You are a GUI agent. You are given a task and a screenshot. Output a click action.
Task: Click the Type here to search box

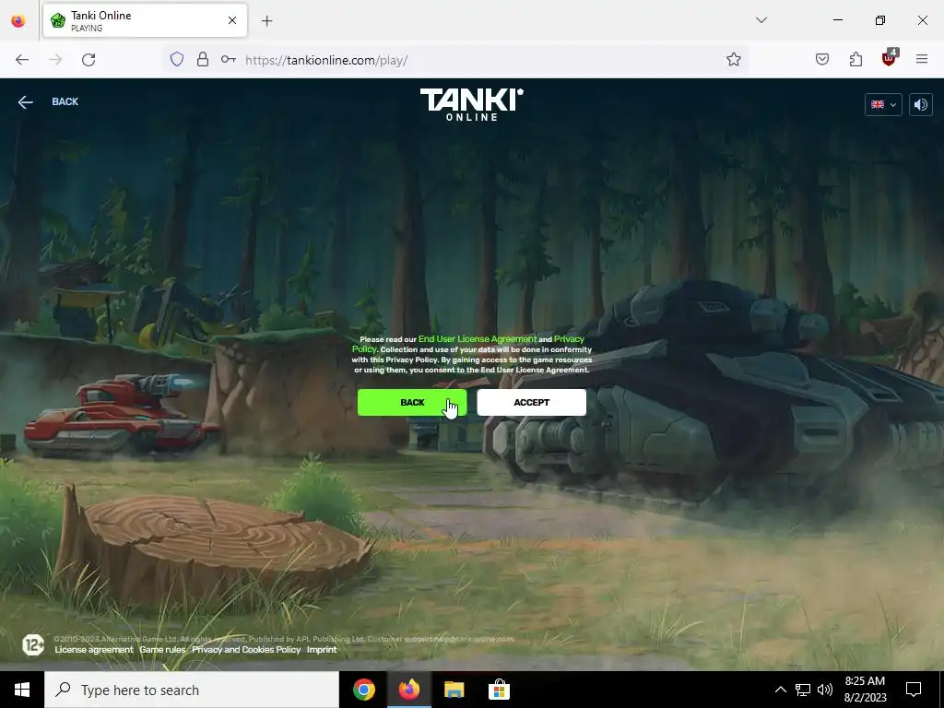coord(192,690)
